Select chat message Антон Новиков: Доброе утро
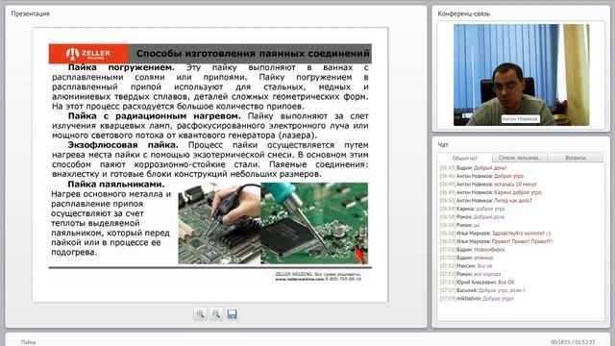 (481, 176)
